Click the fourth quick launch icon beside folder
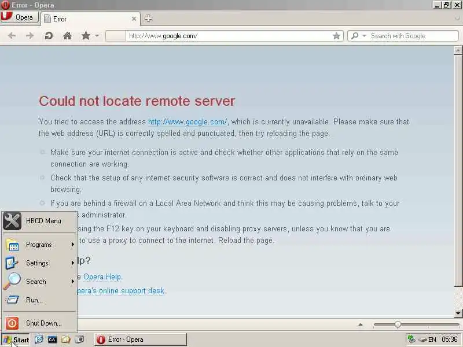This screenshot has height=347, width=463. tap(79, 339)
